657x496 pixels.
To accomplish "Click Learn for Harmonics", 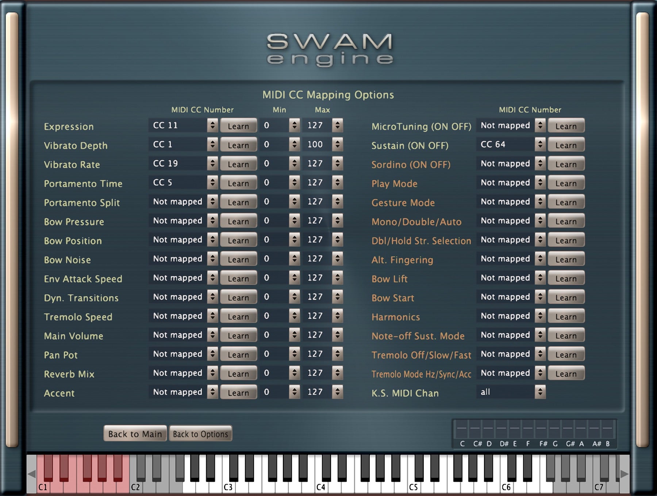I will (x=566, y=316).
